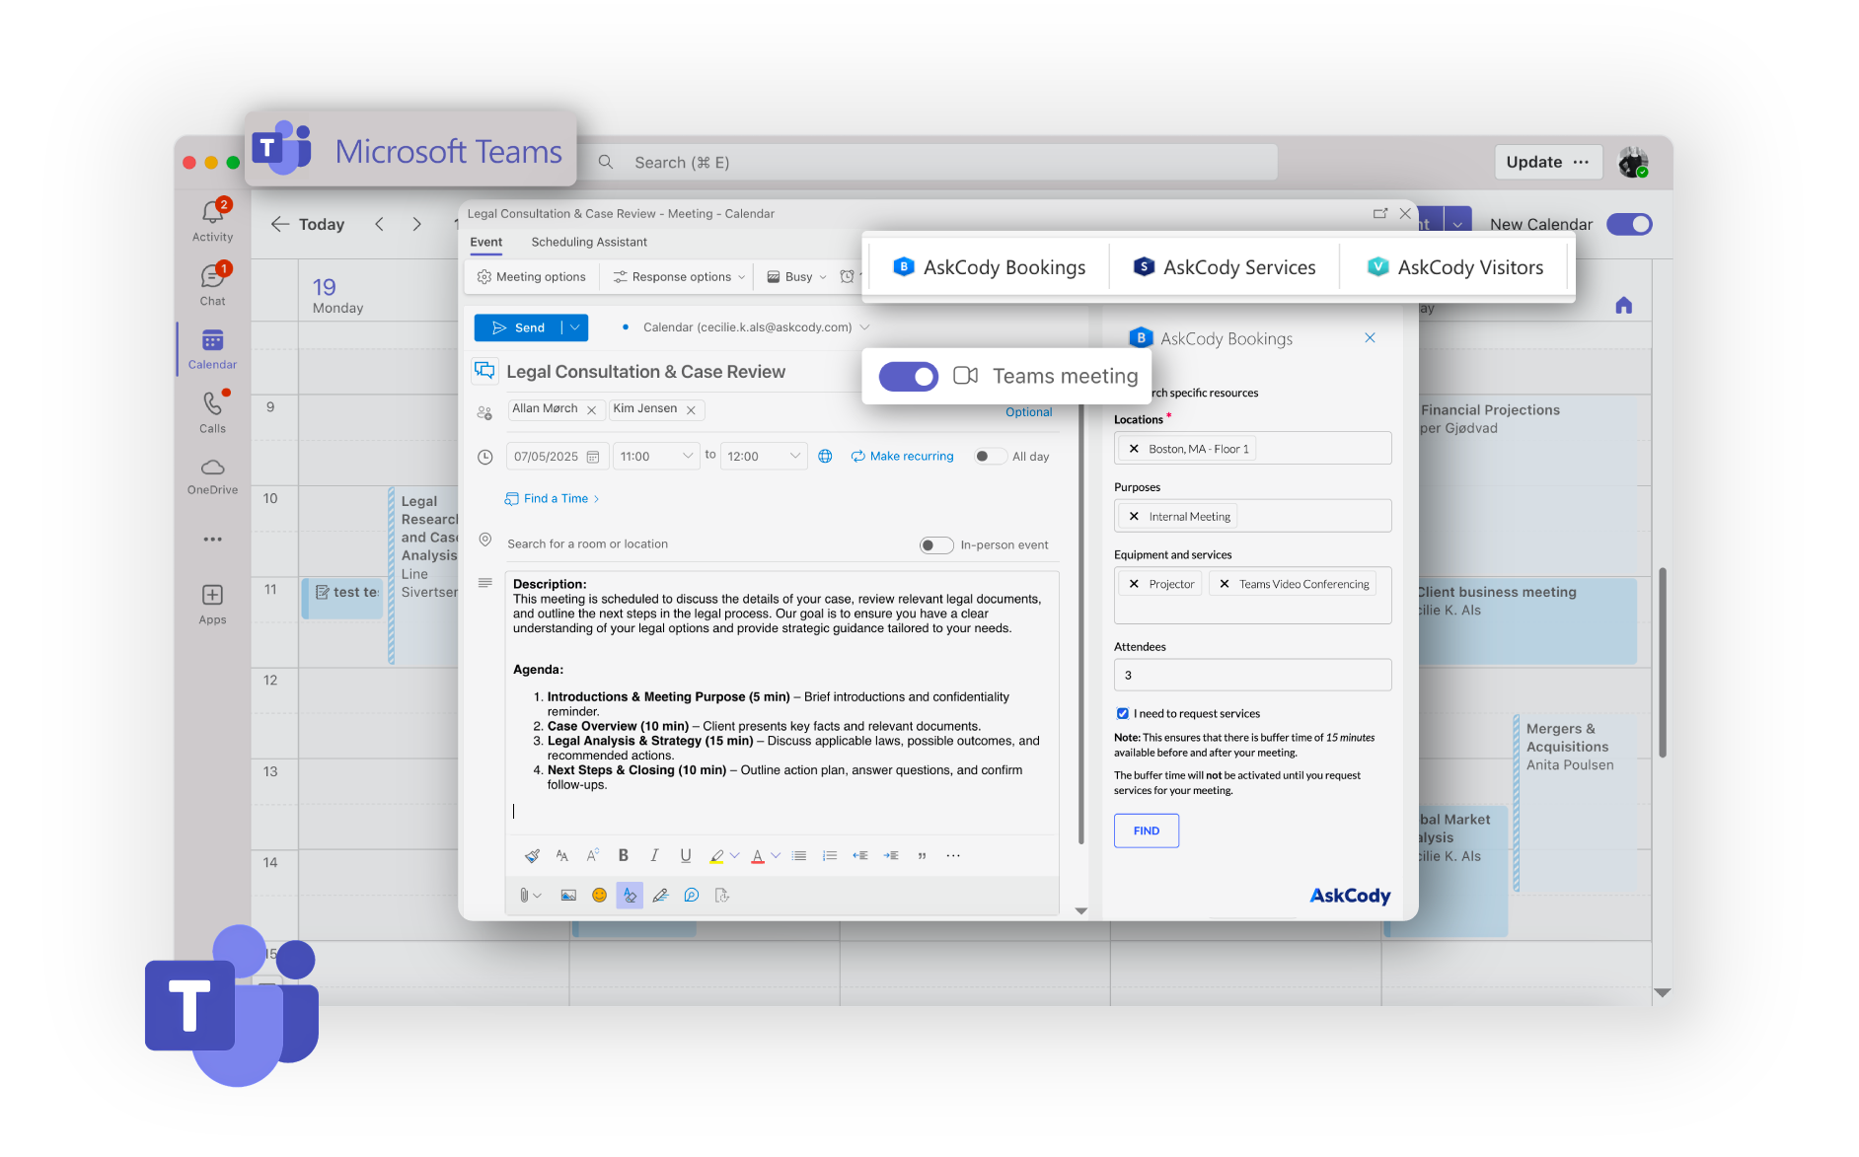Go back to previous calendar week
The image size is (1859, 1157).
pos(380,224)
